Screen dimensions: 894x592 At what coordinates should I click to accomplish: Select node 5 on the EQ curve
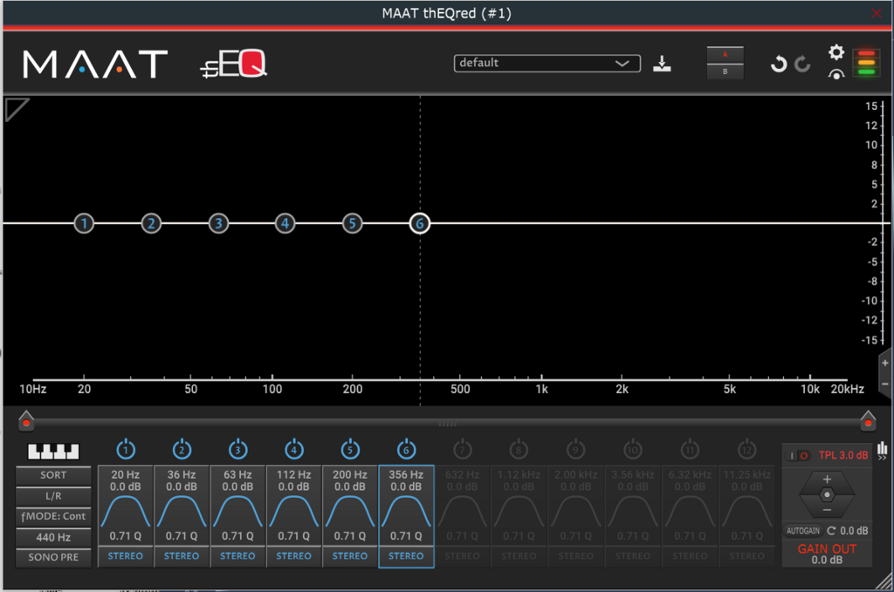coord(353,223)
